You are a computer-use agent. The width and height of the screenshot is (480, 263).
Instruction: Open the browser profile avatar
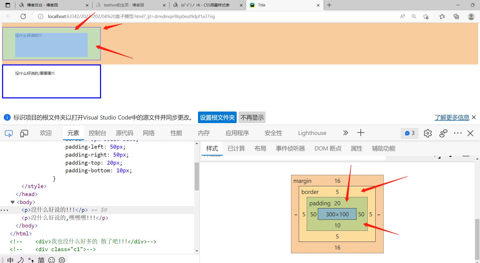(x=471, y=16)
